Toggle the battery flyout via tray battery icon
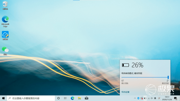 point(145,98)
